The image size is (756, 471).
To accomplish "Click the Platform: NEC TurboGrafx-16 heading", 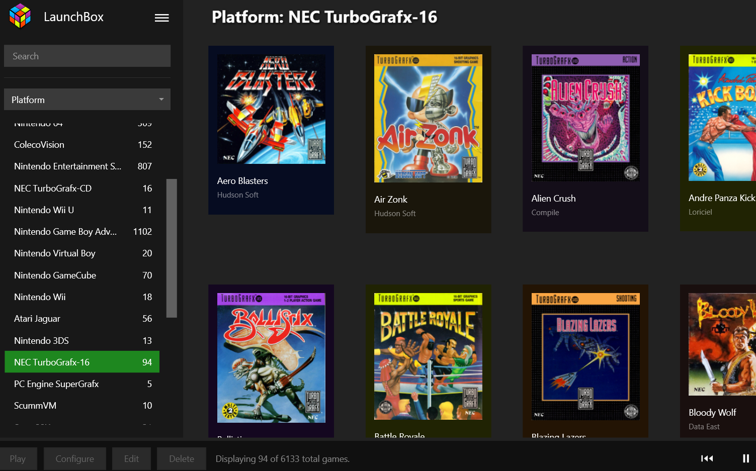I will tap(324, 17).
